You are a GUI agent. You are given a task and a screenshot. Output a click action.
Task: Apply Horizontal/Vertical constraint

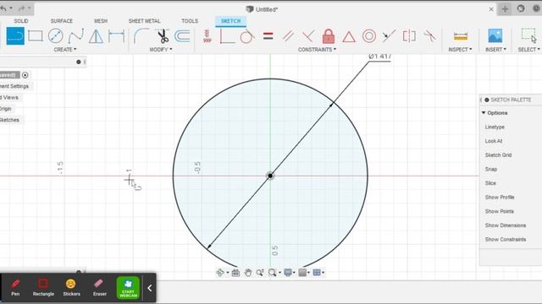(207, 36)
